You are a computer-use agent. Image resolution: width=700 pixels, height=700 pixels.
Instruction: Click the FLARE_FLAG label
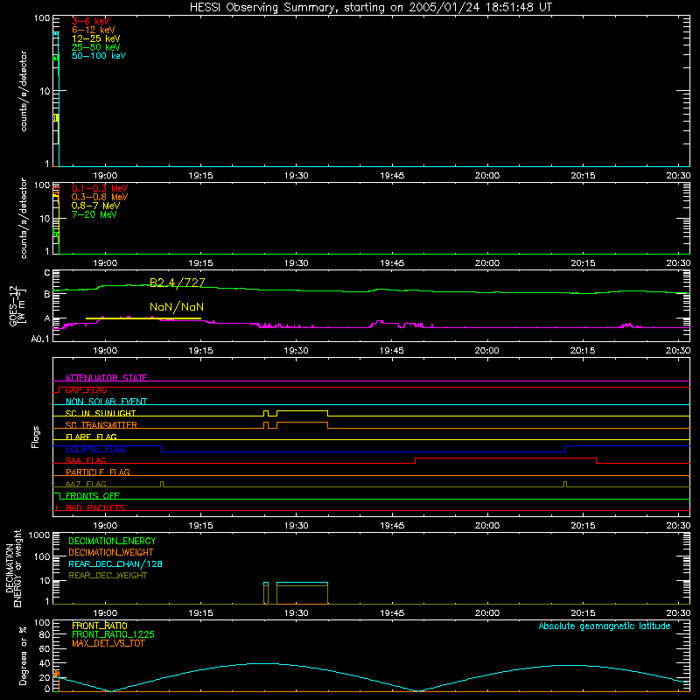(91, 437)
